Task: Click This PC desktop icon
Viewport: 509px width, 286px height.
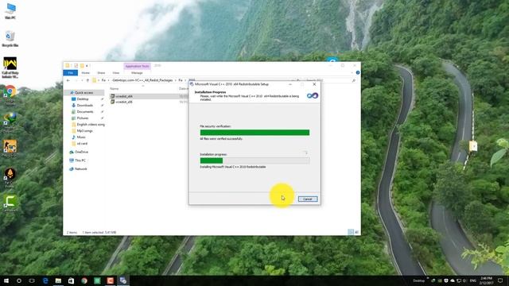Action: [10, 10]
